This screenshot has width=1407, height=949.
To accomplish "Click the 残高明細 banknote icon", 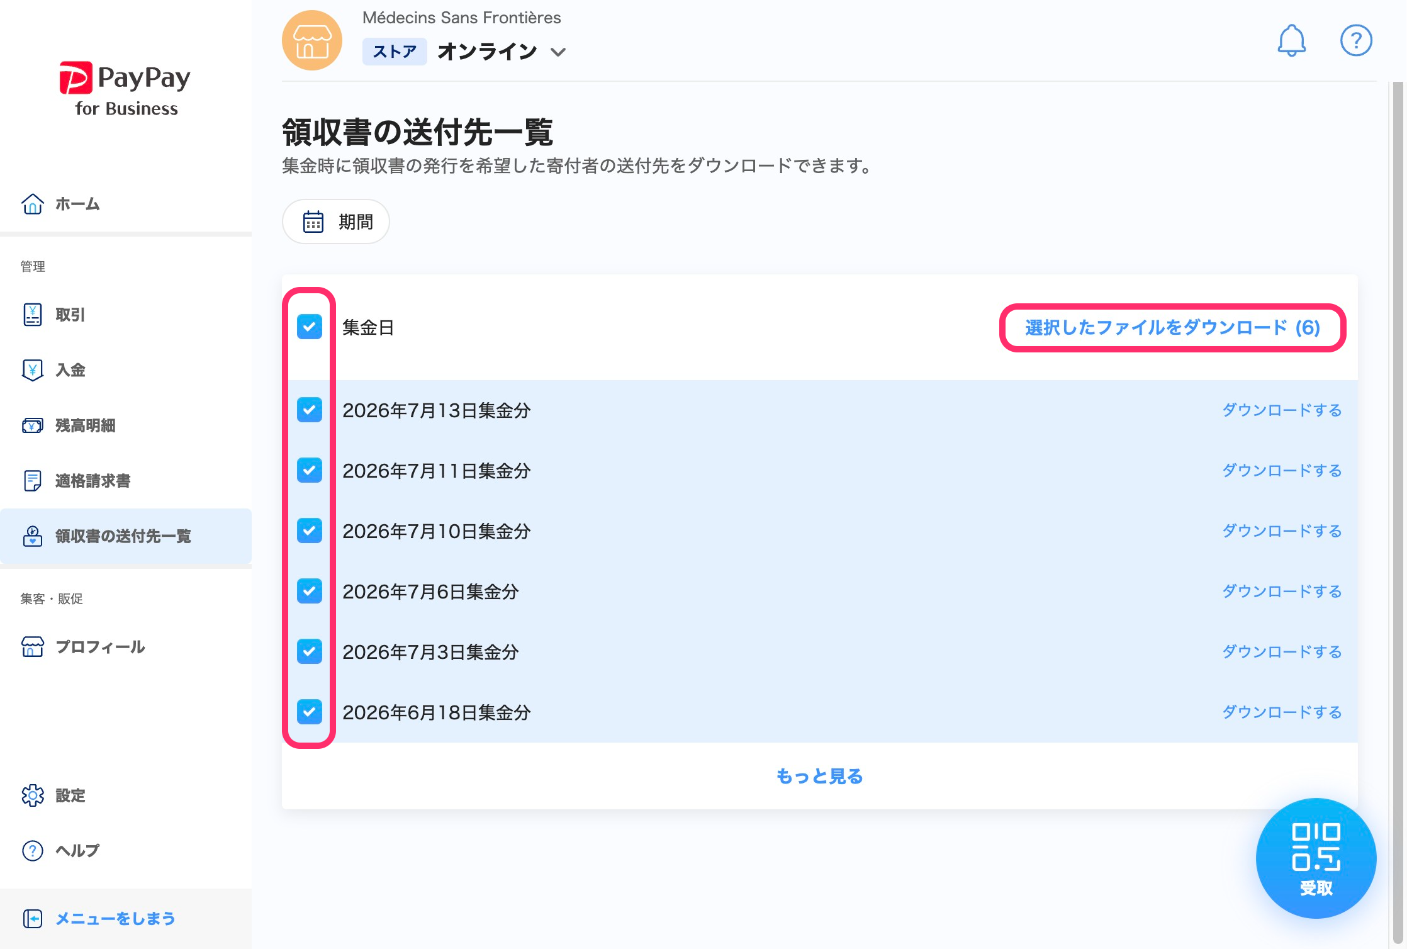I will (33, 425).
